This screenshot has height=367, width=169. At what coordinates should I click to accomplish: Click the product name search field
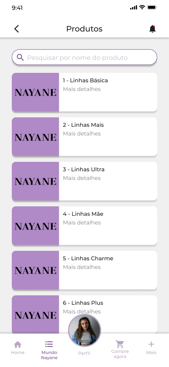click(x=84, y=57)
